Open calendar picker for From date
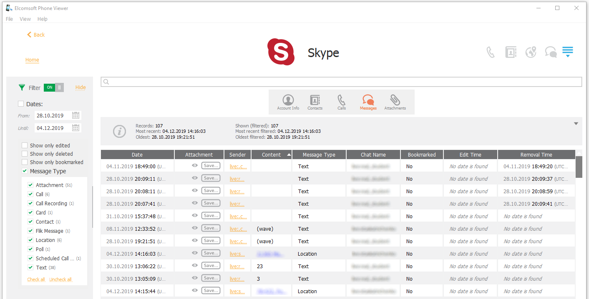Viewport: 589px width, 299px height. (76, 116)
